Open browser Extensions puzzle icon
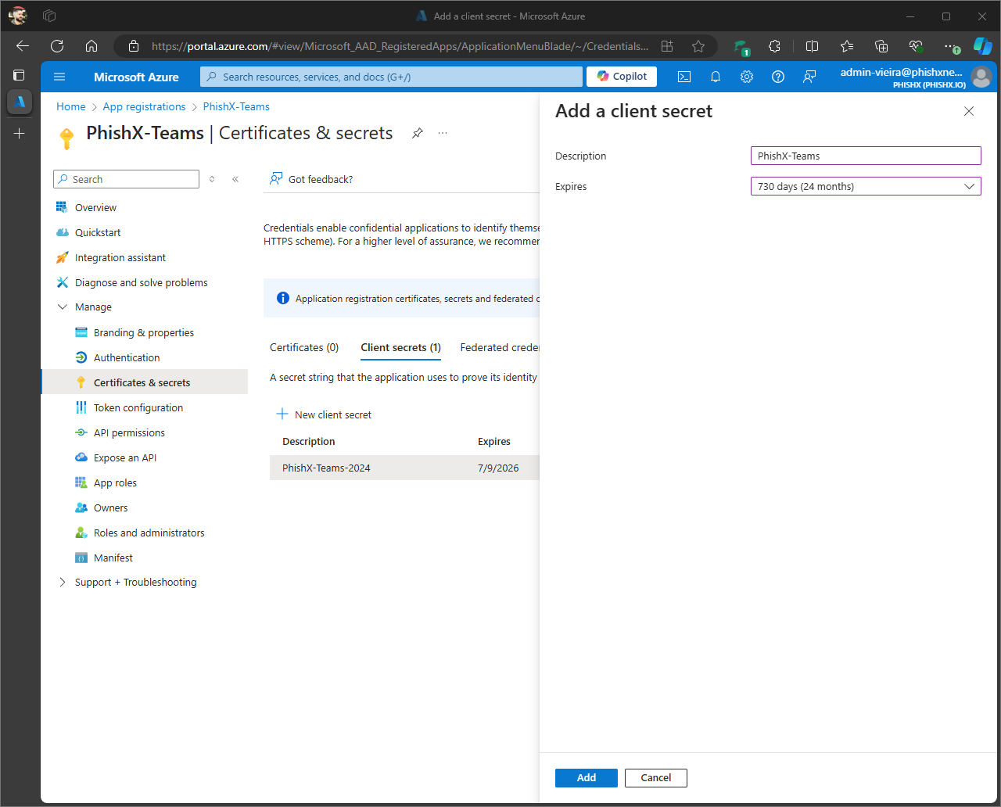The height and width of the screenshot is (807, 1001). (x=774, y=46)
